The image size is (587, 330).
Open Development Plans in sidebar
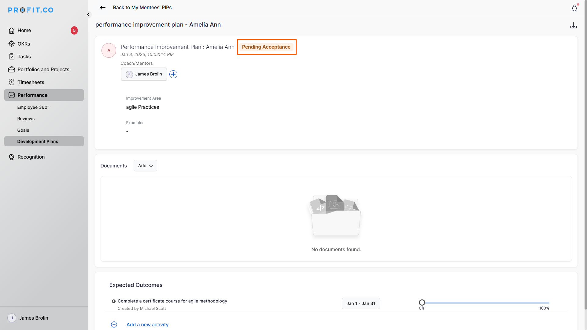[x=38, y=141]
